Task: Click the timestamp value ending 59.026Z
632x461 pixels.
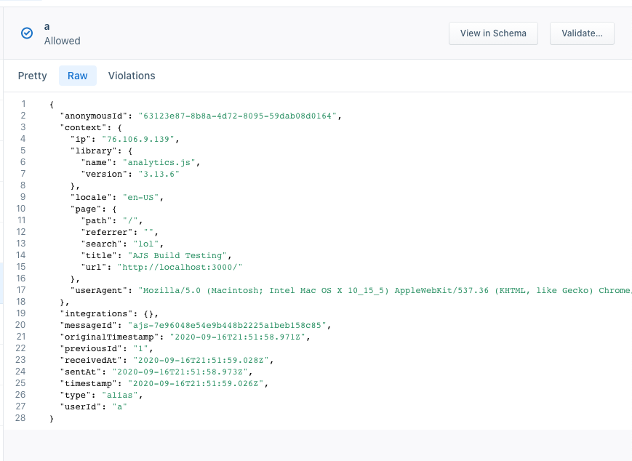Action: pyautogui.click(x=196, y=384)
